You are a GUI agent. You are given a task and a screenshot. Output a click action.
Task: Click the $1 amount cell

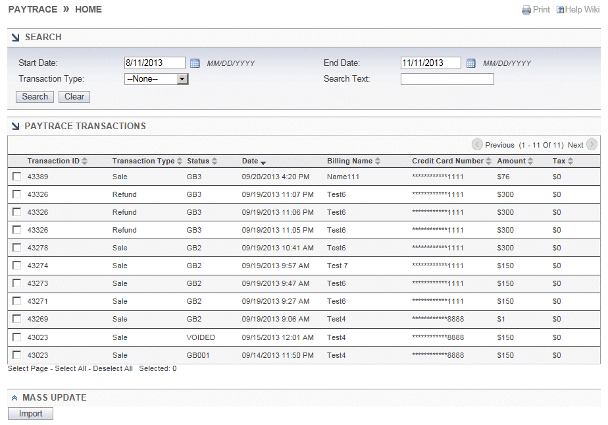[x=501, y=320]
